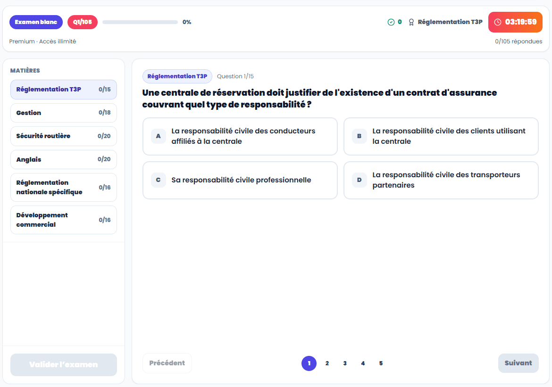This screenshot has height=387, width=552.
Task: Pick answer C responsabilité civile professionnelle
Action: pos(240,180)
